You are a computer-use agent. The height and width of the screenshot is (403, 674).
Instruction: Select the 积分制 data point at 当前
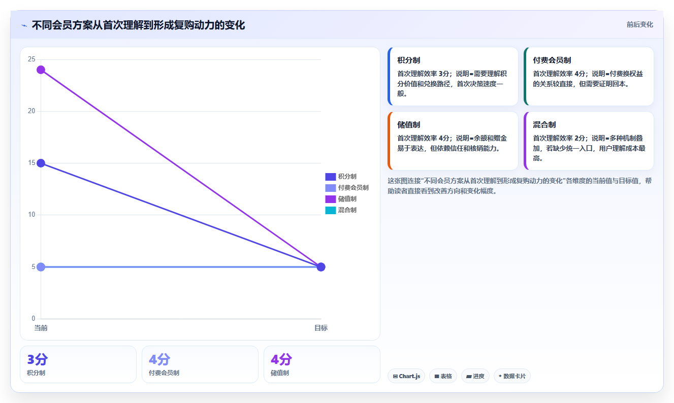(x=41, y=163)
